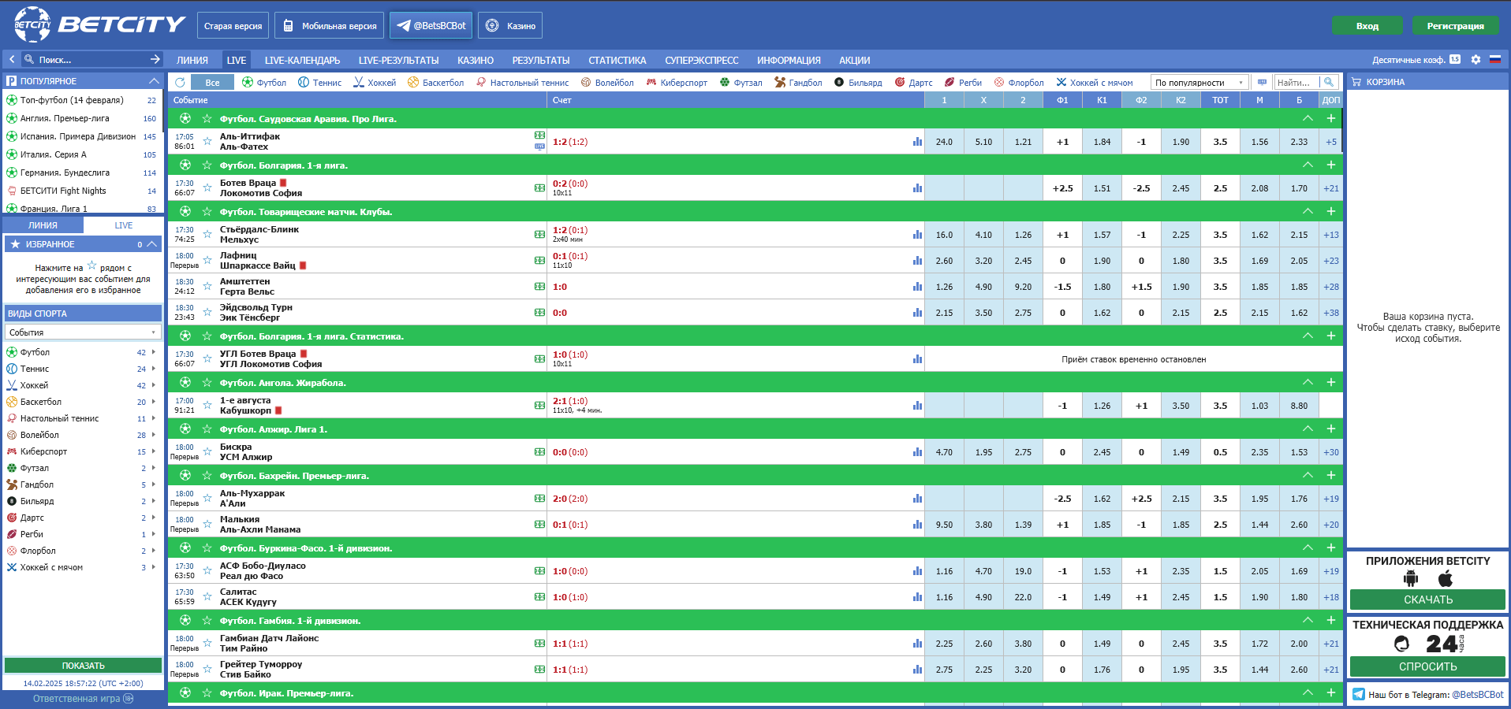Favorite the Бахрейн Премьер-лига header star
Screen dimensions: 1511x709
point(207,476)
